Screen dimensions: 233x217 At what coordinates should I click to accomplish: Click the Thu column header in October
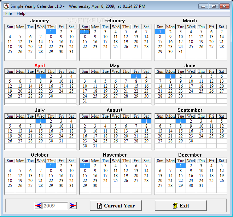[51, 161]
